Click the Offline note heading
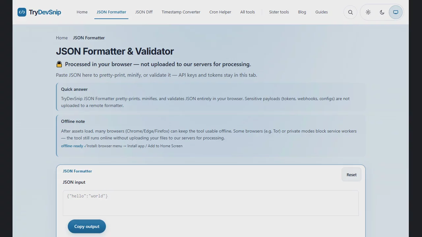Screen dimensions: 422x237 [73, 121]
